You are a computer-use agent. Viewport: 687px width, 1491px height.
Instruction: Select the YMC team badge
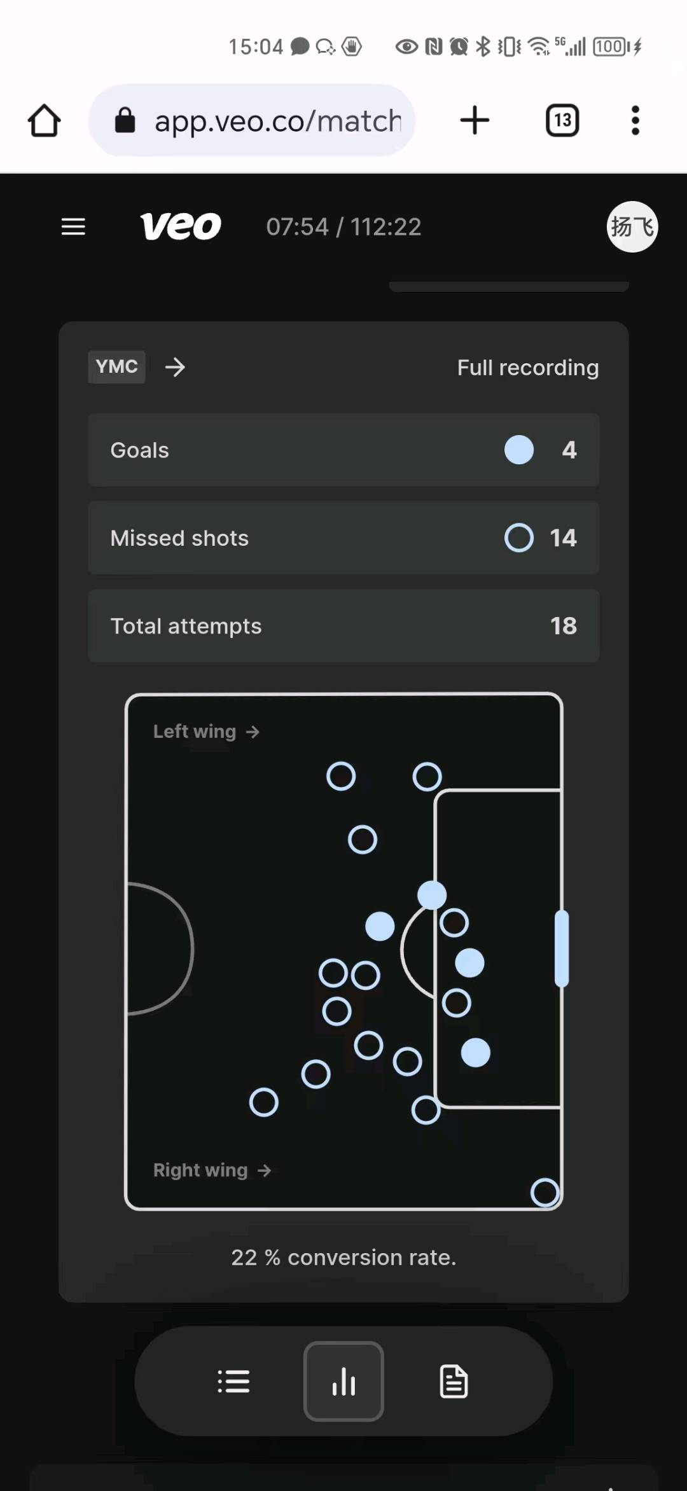(116, 367)
